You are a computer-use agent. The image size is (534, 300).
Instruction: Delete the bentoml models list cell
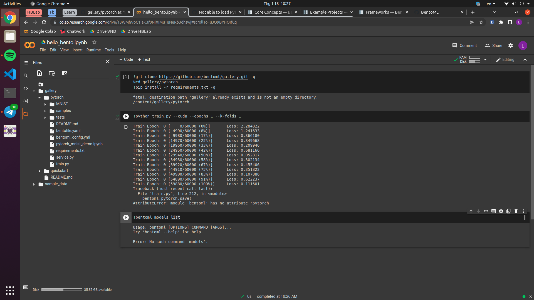click(x=516, y=211)
